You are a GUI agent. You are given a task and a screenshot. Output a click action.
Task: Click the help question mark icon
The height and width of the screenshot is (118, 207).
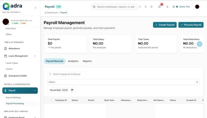point(151,7)
